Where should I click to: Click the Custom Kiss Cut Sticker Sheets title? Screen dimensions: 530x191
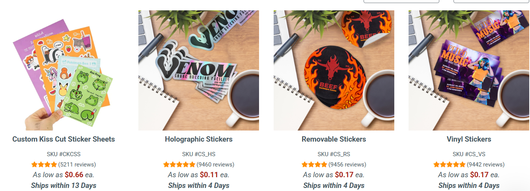point(63,139)
